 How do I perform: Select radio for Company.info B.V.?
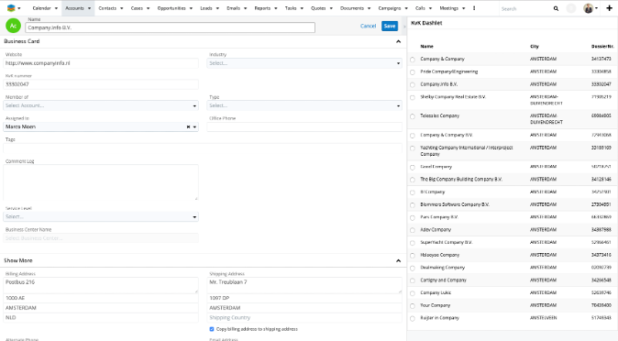pyautogui.click(x=413, y=84)
